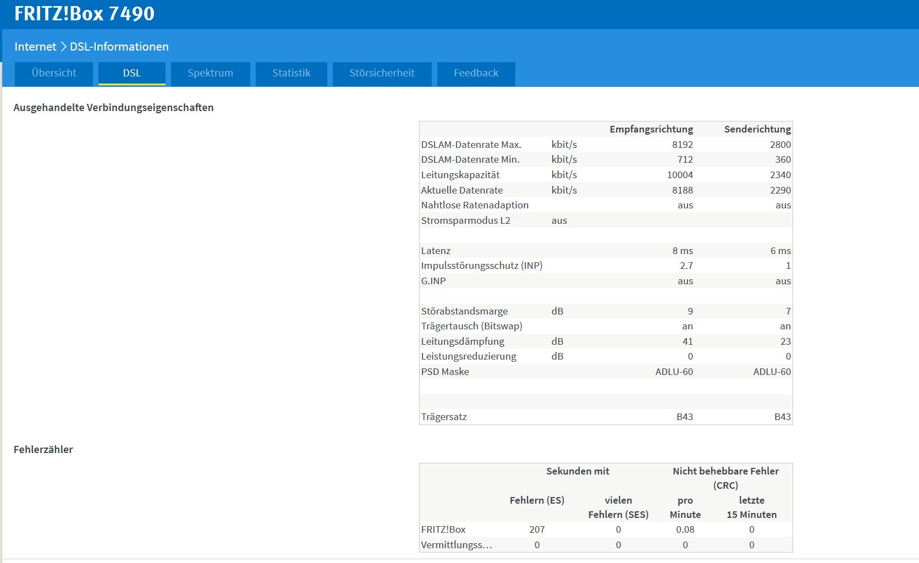Viewport: 919px width, 563px height.
Task: Switch to the Feedback tab
Action: pos(476,73)
